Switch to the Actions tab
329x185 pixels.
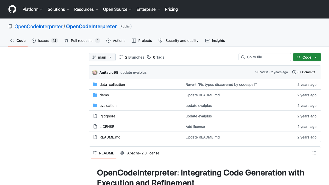click(116, 41)
